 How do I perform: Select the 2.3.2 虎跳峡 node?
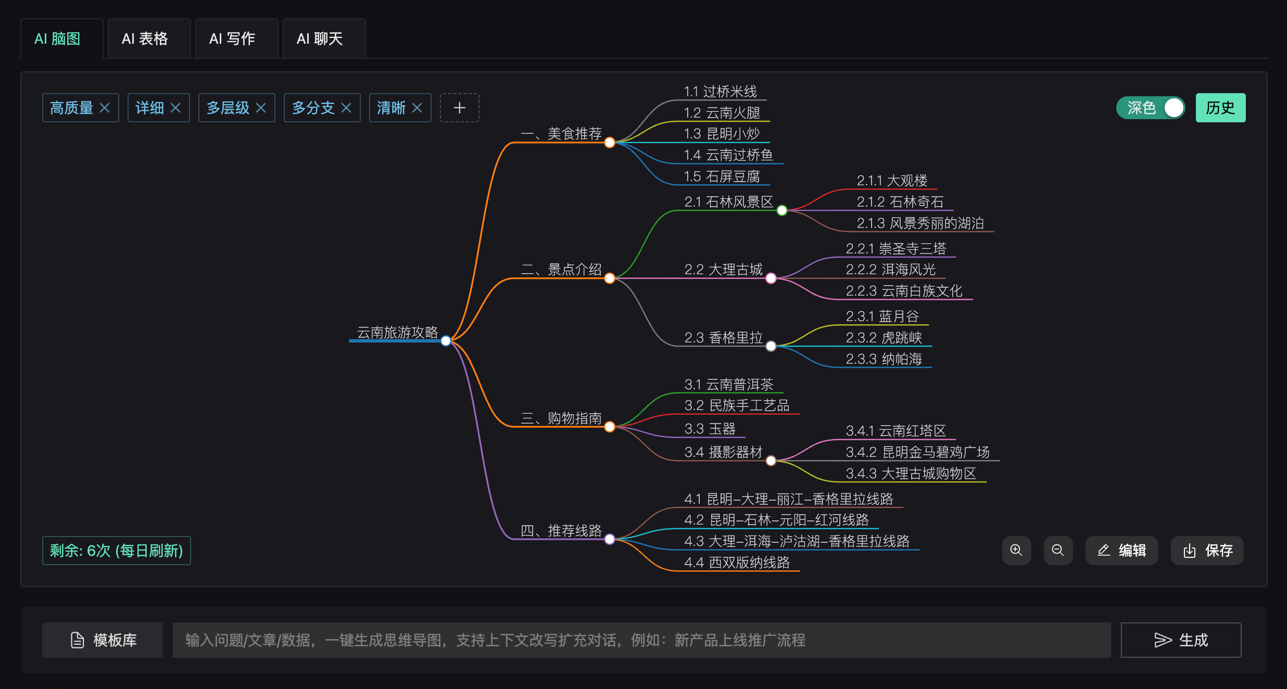coord(884,338)
